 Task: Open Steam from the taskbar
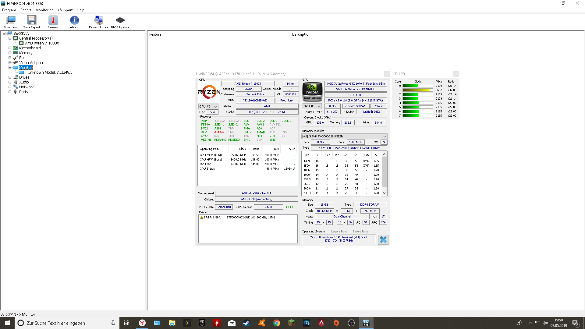pos(246,323)
